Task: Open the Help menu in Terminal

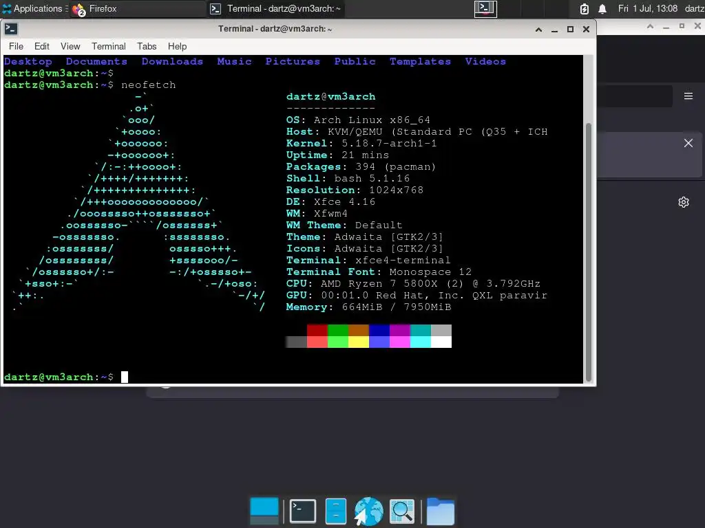Action: [177, 46]
